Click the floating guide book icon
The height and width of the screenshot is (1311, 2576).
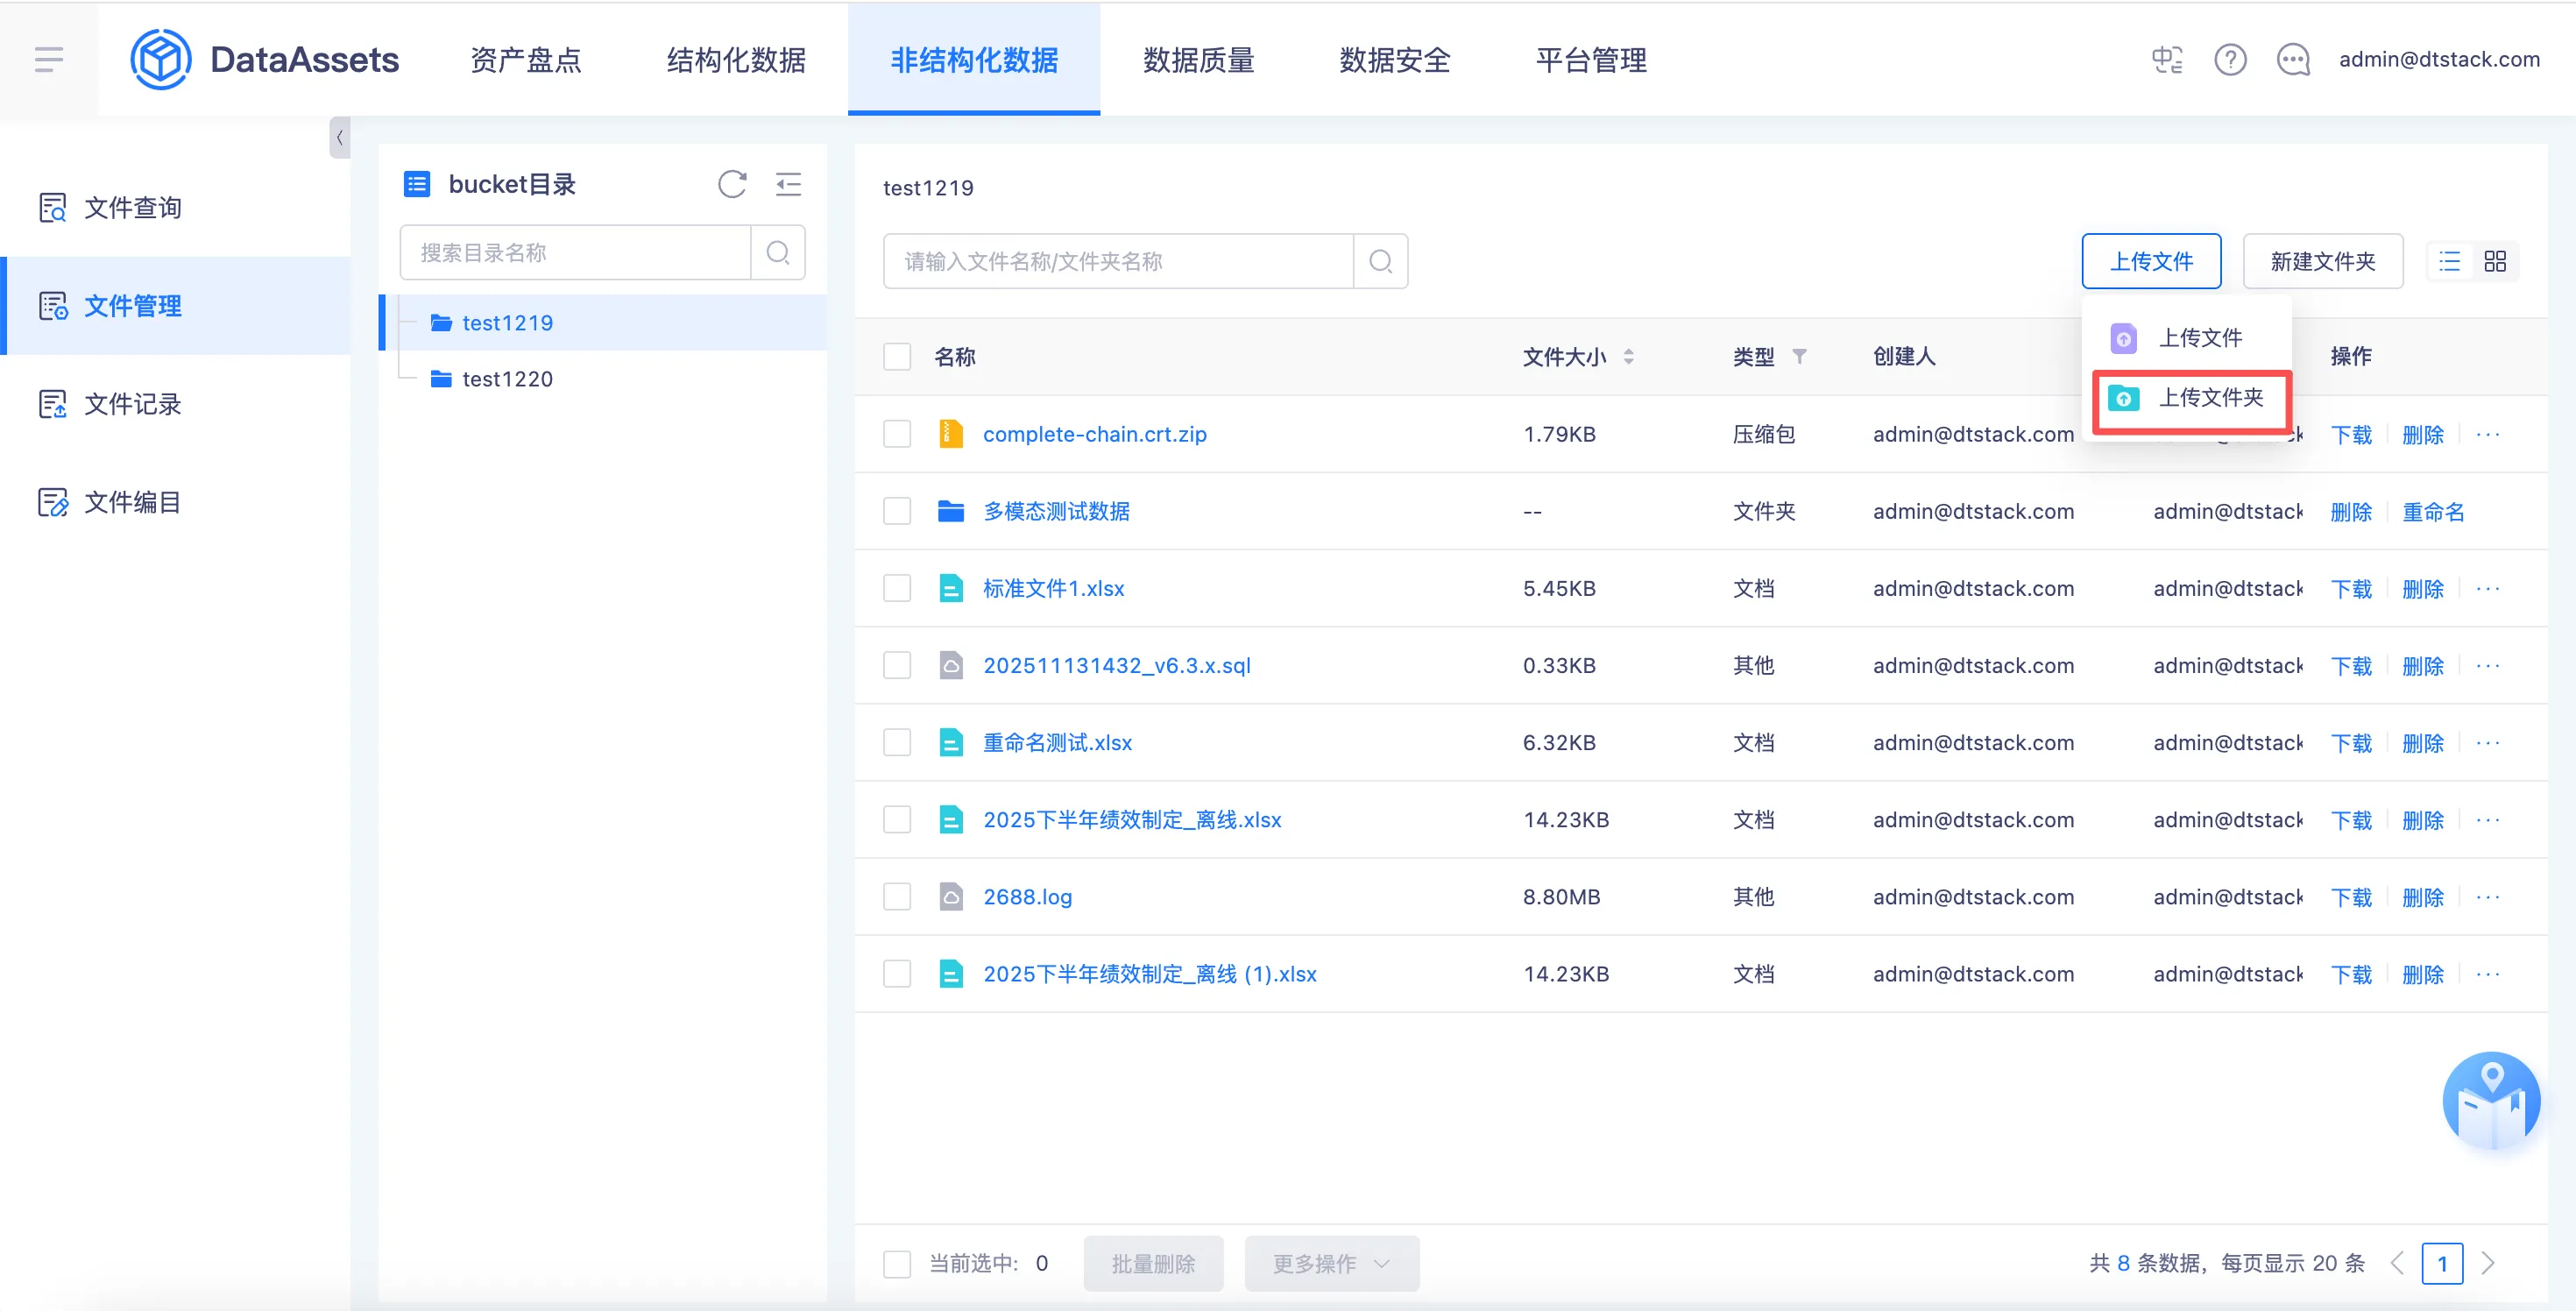2490,1101
